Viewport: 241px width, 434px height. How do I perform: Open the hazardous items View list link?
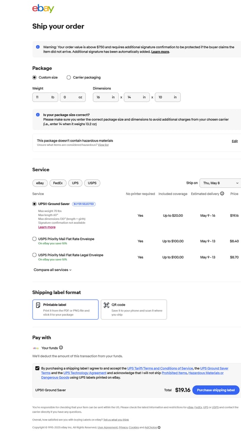[103, 145]
